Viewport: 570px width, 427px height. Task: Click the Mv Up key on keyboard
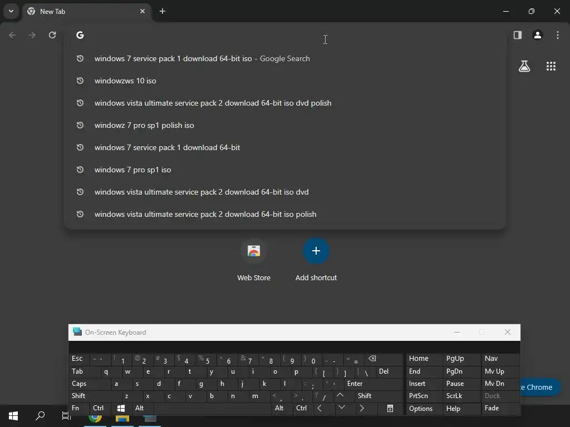pos(500,371)
